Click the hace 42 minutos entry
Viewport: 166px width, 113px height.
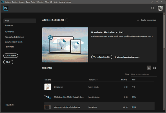pos(94,97)
